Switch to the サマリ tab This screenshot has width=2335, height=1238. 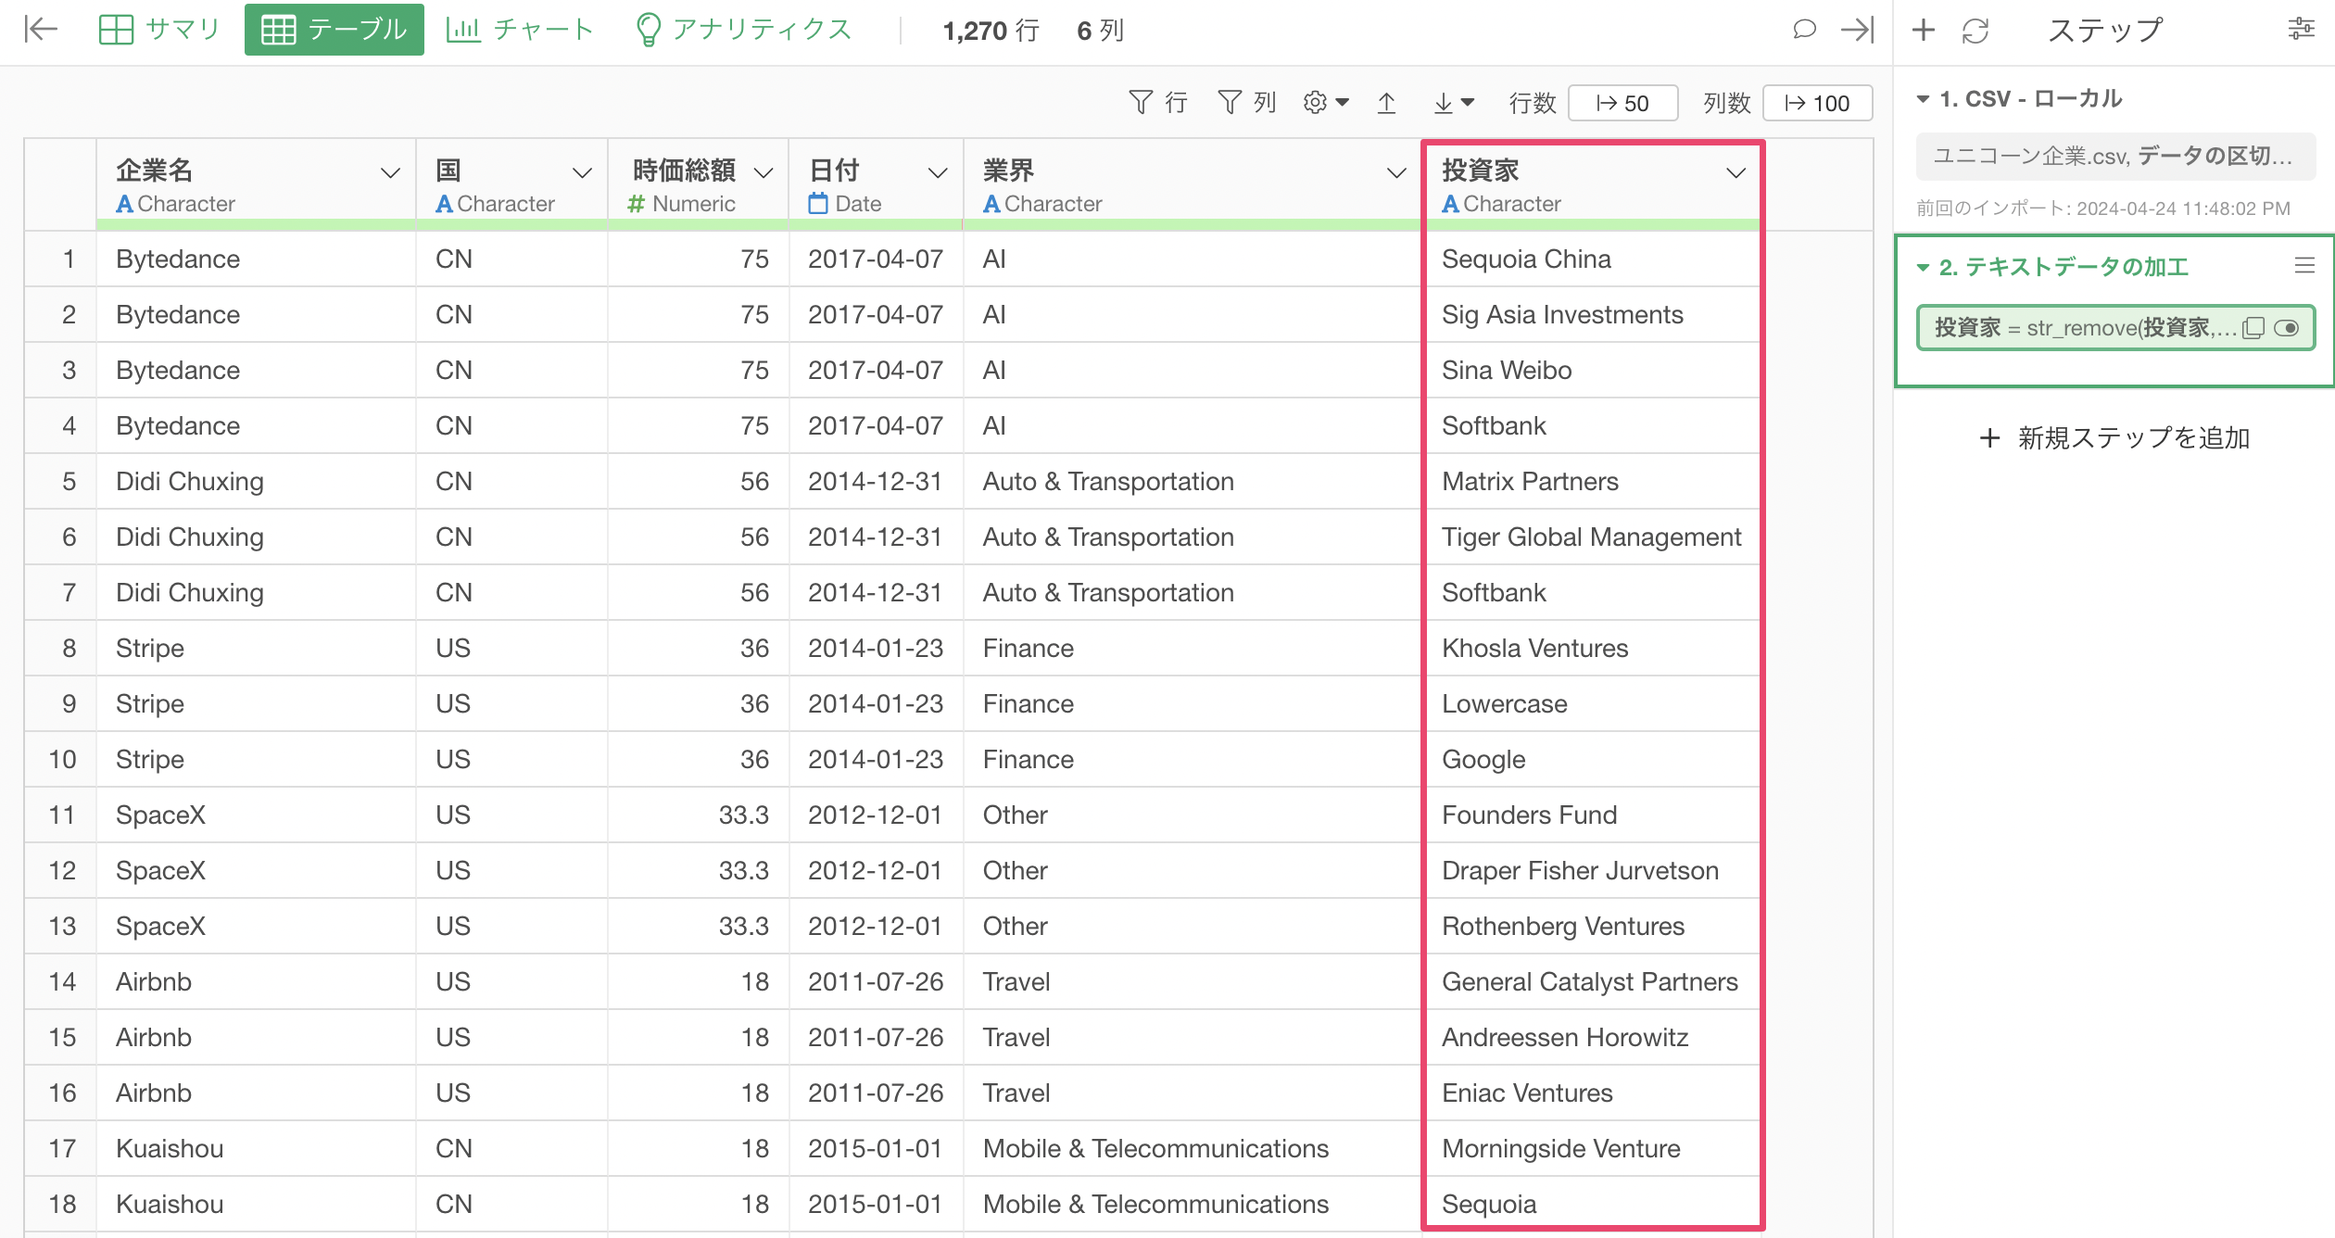(158, 30)
